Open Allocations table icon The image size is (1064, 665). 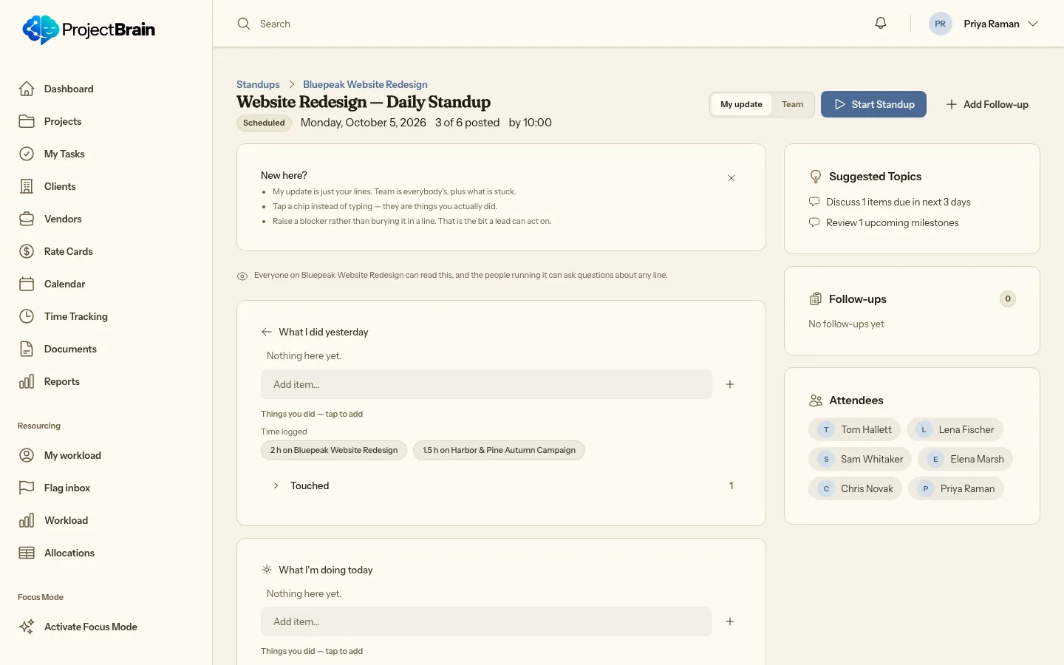(x=27, y=553)
